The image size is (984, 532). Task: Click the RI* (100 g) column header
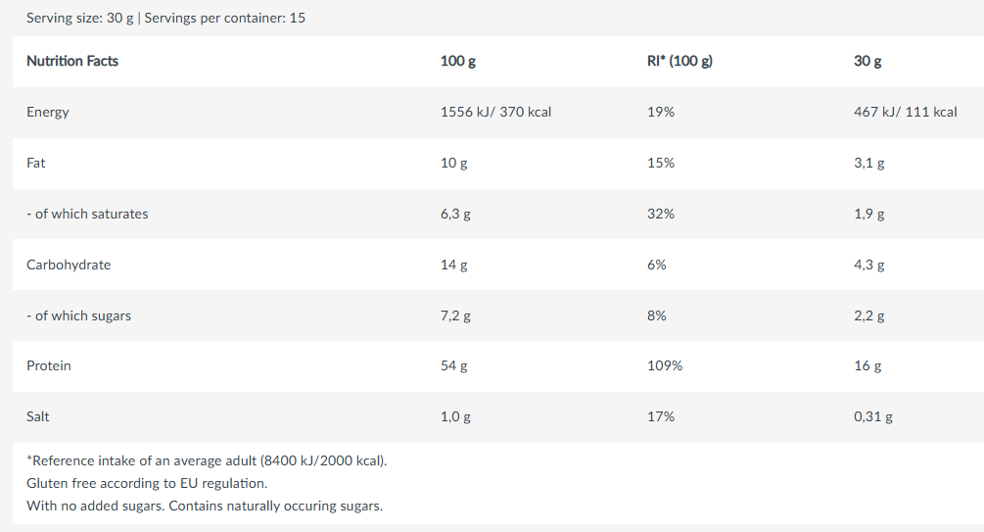679,61
